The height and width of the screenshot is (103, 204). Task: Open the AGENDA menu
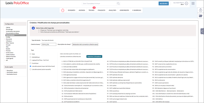82,10
